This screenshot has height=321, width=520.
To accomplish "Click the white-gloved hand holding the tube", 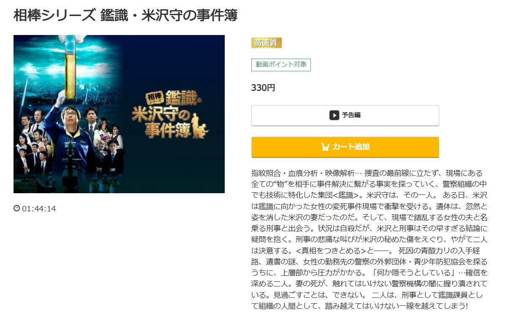I will tap(60, 98).
